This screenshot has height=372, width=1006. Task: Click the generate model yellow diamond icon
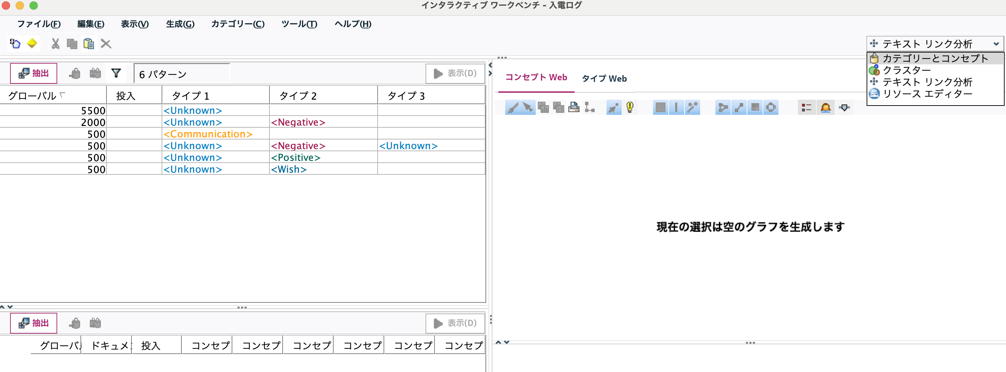[x=32, y=44]
